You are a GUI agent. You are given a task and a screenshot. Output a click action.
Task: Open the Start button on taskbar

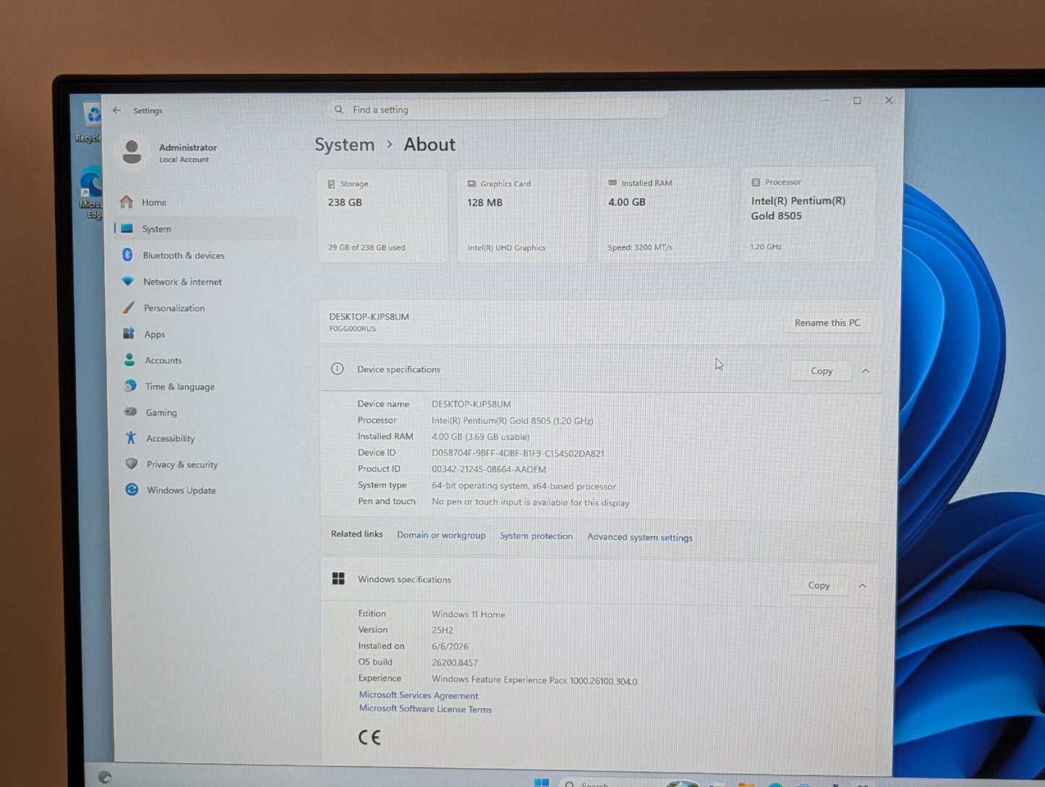point(542,783)
